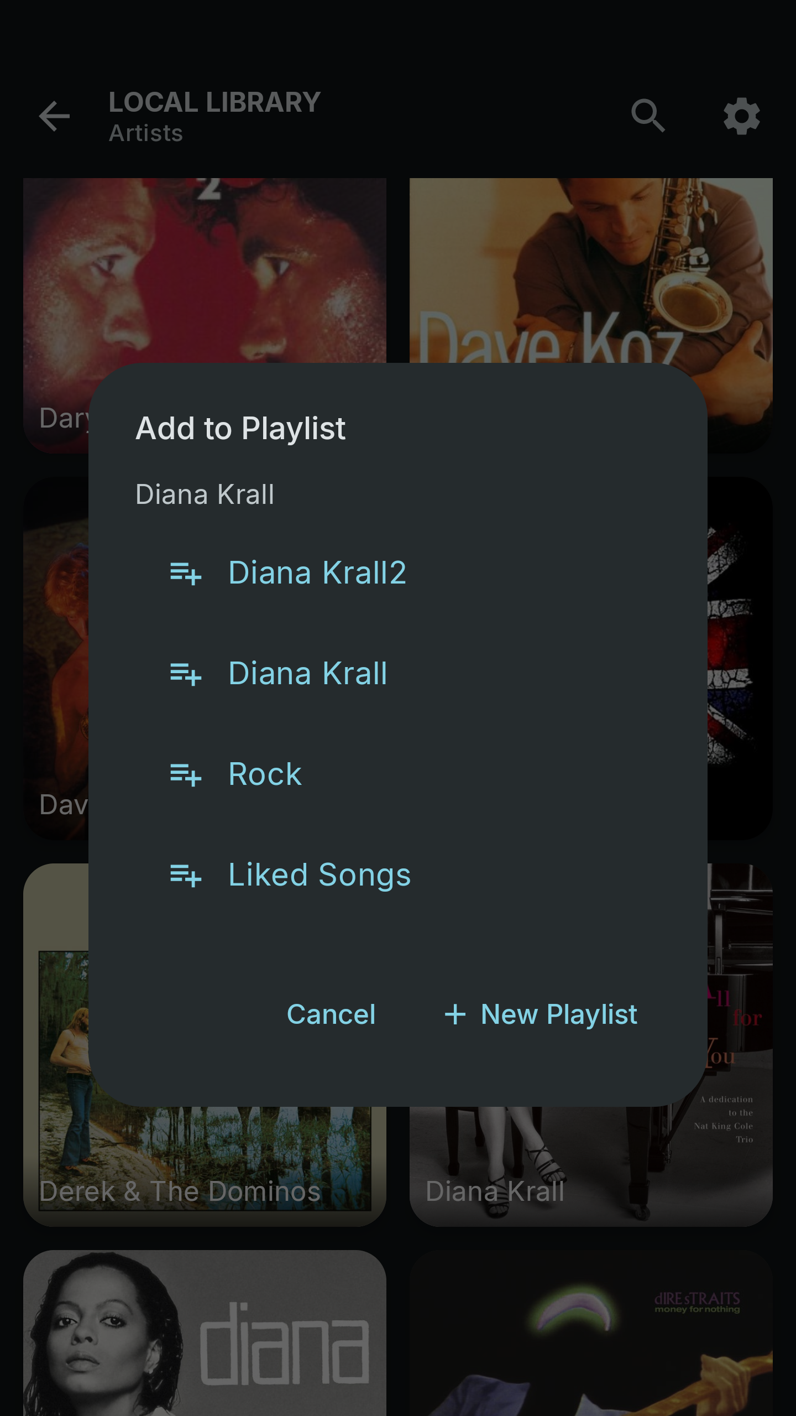Click playlist-add icon next to Diana Krall
The height and width of the screenshot is (1416, 796).
(x=185, y=674)
